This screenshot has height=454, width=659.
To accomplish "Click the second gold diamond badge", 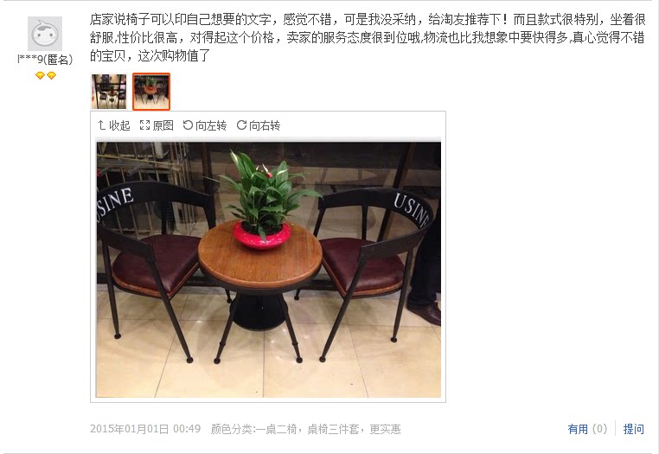I will point(51,76).
